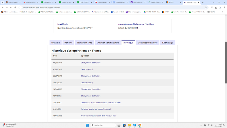Open the Contrôles techniques tab

coord(148,43)
